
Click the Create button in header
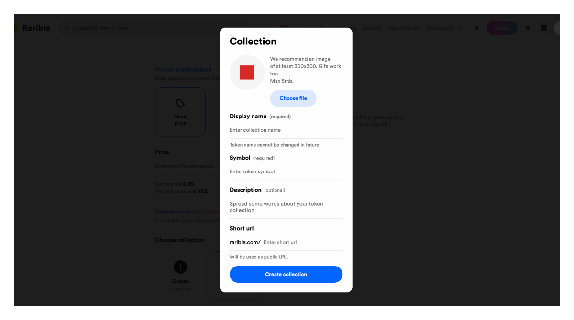point(502,28)
